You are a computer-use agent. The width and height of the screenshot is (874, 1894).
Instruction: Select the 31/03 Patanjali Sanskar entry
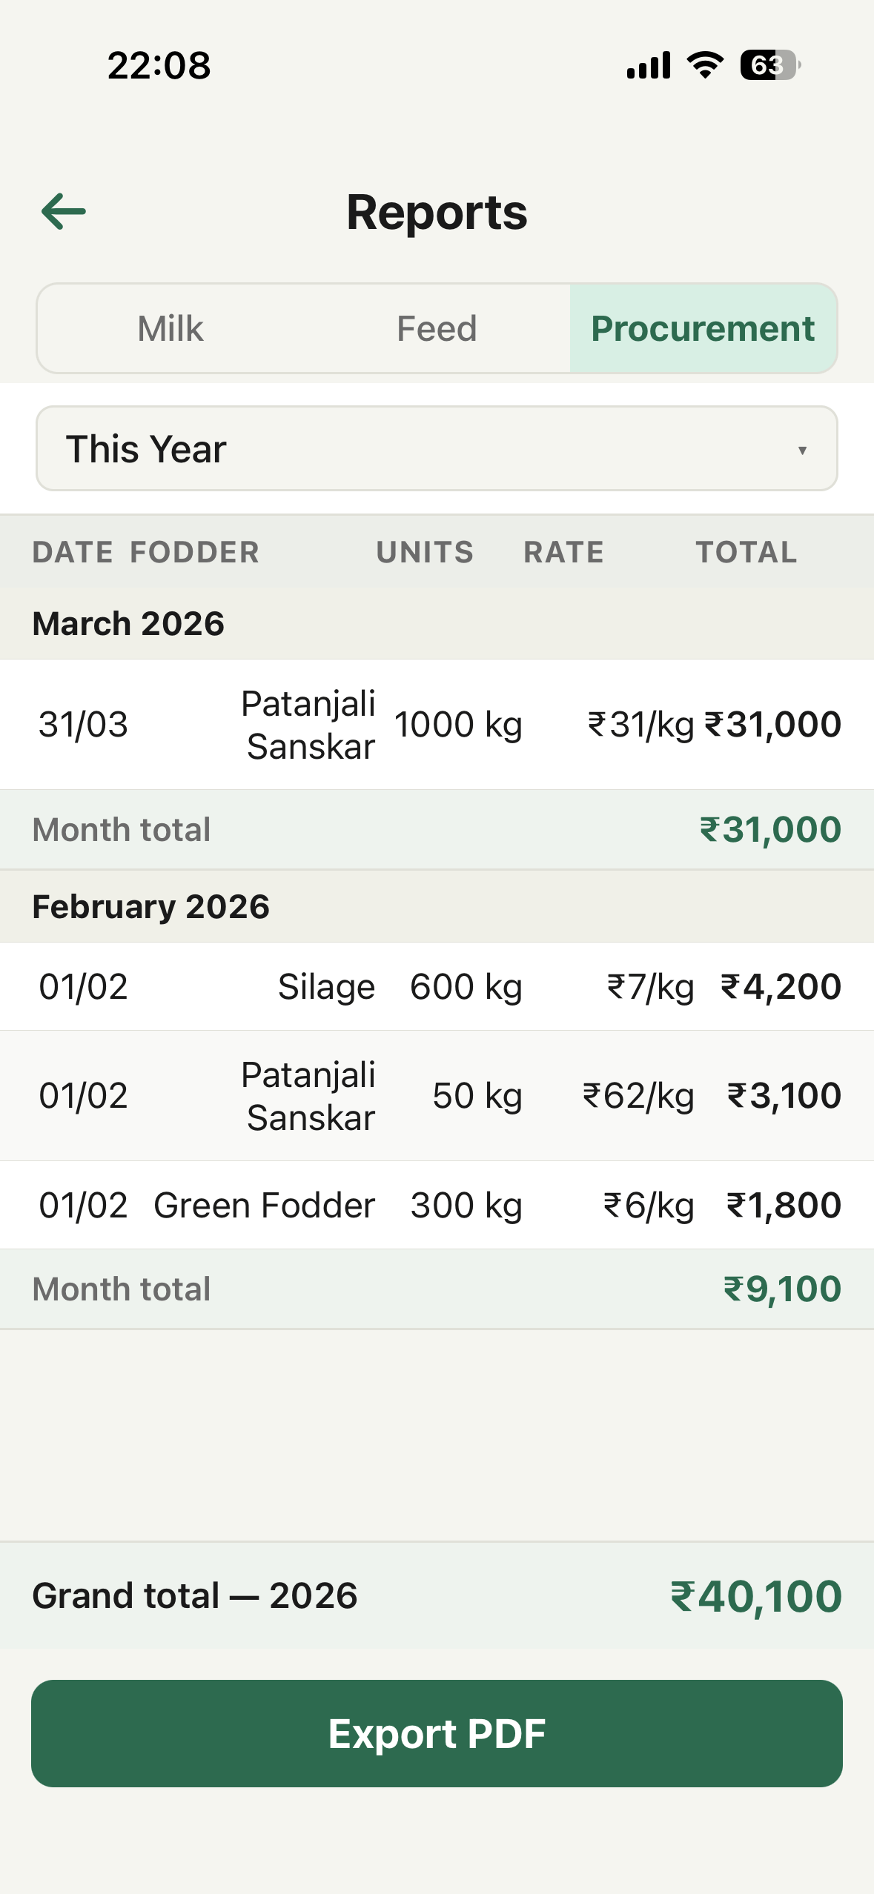[437, 724]
